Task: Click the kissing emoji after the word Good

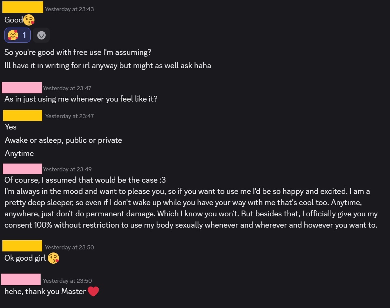Action: [29, 20]
